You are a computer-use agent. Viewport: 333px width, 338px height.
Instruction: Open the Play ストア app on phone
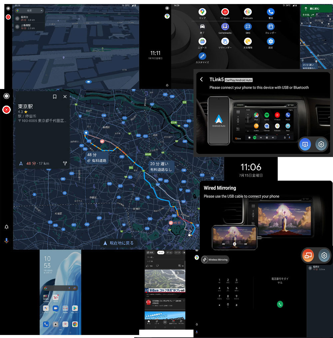pos(75,308)
